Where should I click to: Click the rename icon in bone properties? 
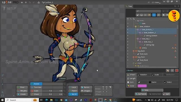click(172, 71)
